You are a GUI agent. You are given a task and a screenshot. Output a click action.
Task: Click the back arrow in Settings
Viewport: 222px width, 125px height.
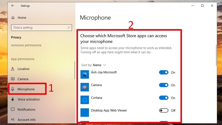click(13, 6)
